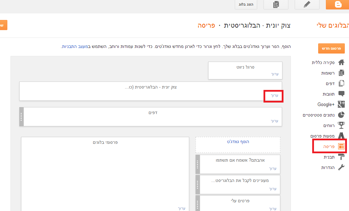349x211 pixels.
Task: Click the Google+ icon in sidebar
Action: pos(341,104)
